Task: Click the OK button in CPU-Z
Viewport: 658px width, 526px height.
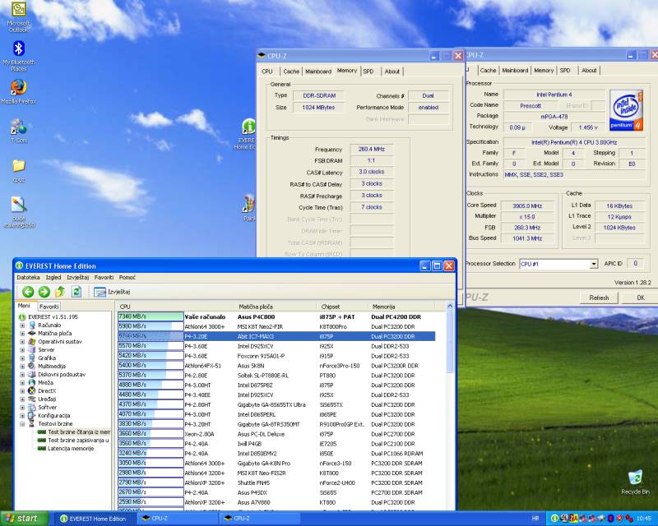Action: (640, 298)
